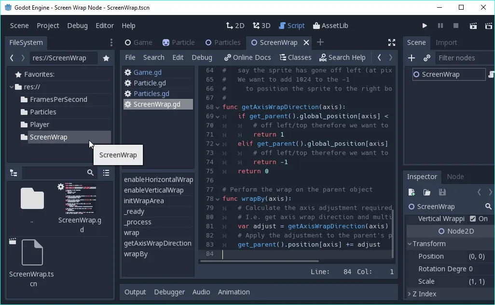Screen dimensions: 495x305
Task: Open the Help menu
Action: pyautogui.click(x=128, y=26)
